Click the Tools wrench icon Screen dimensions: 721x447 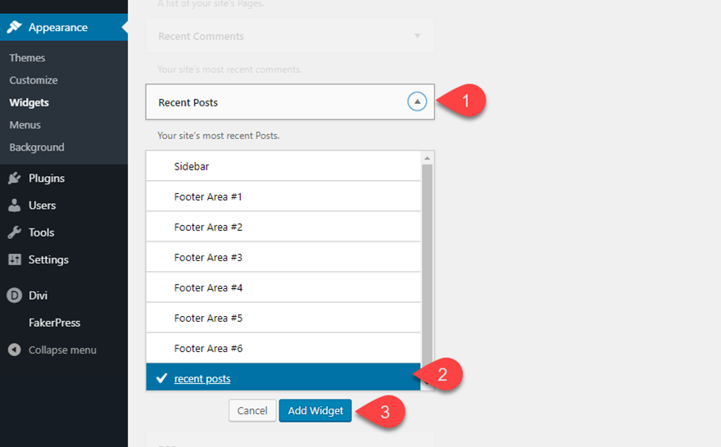14,233
